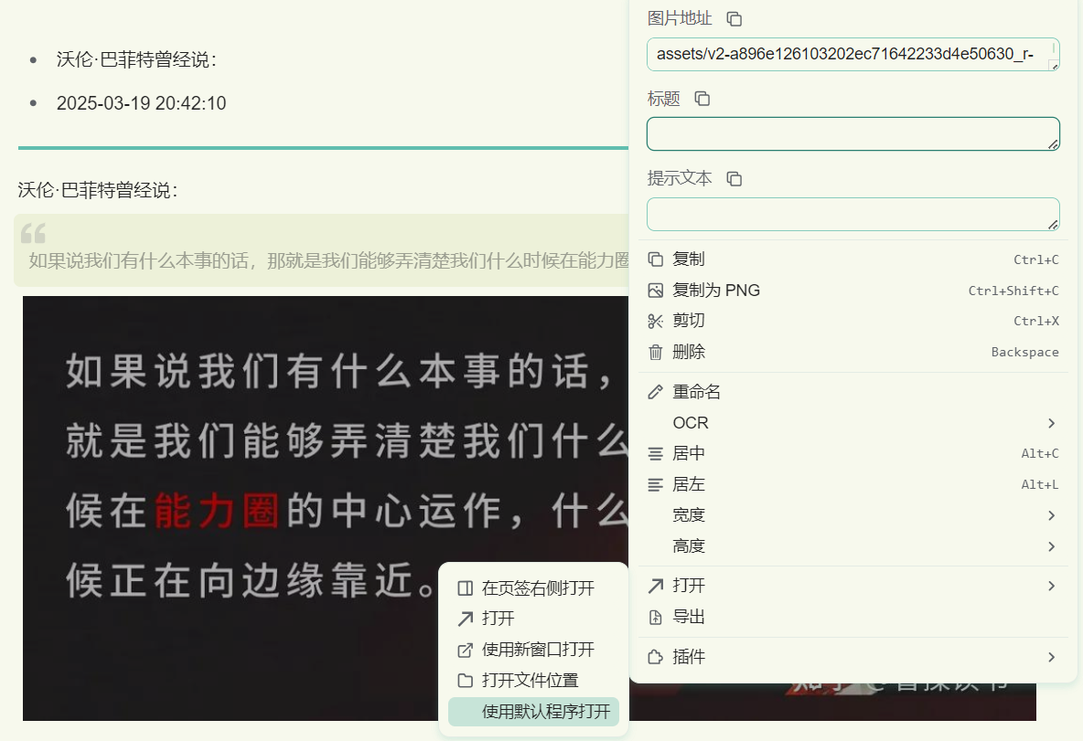Click the export file icon next to 导出
The image size is (1083, 741).
656,617
